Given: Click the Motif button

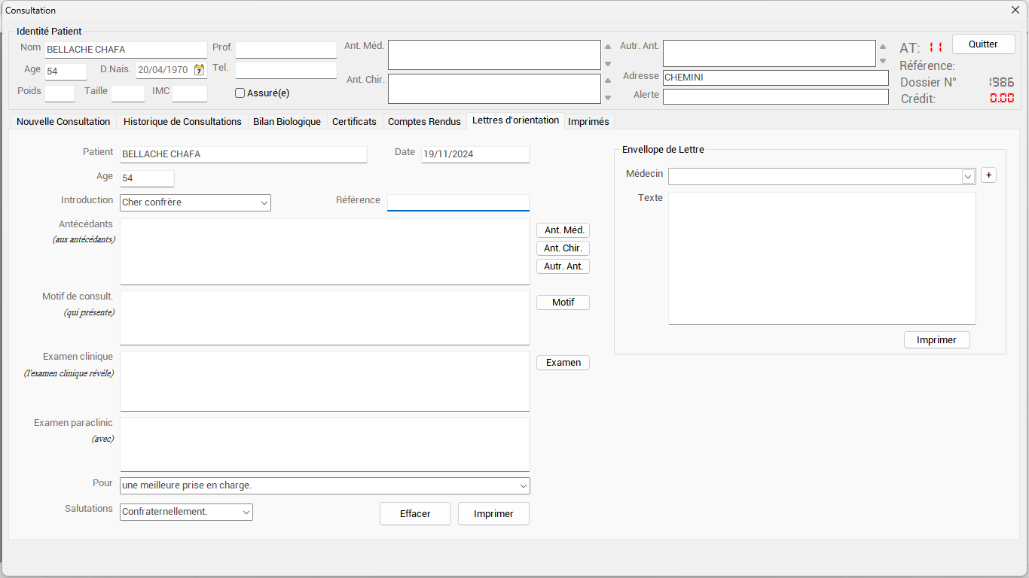Looking at the screenshot, I should point(563,303).
